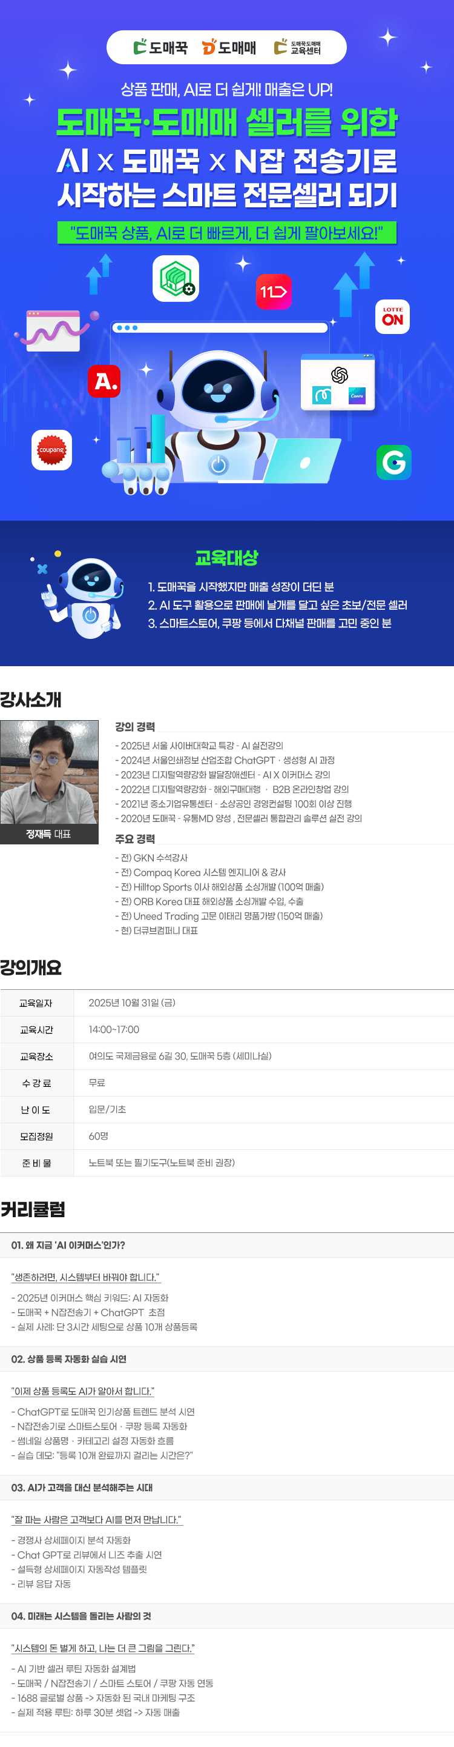Screen dimensions: 454x1747
Task: Open the 도매꾹도매매 교육센터 logo
Action: click(x=297, y=47)
